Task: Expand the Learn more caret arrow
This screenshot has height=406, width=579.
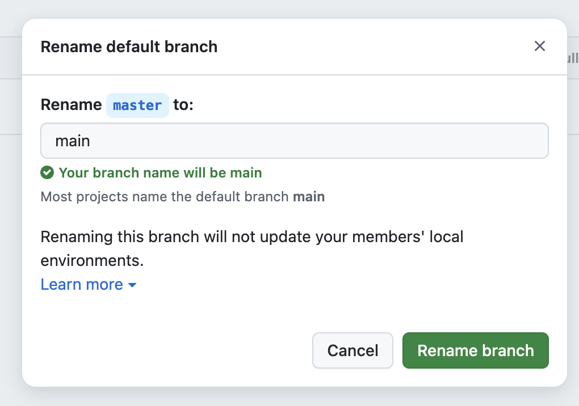Action: 132,285
